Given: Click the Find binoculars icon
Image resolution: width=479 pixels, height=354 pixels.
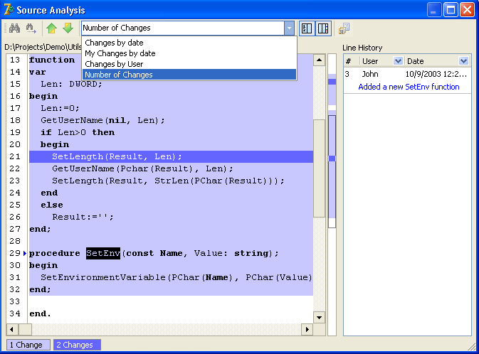Looking at the screenshot, I should click(14, 28).
